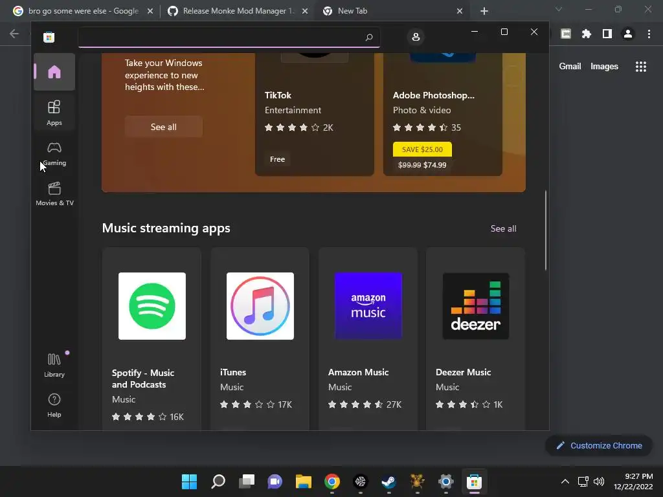Go to the Gaming section
The height and width of the screenshot is (497, 663).
click(x=54, y=153)
